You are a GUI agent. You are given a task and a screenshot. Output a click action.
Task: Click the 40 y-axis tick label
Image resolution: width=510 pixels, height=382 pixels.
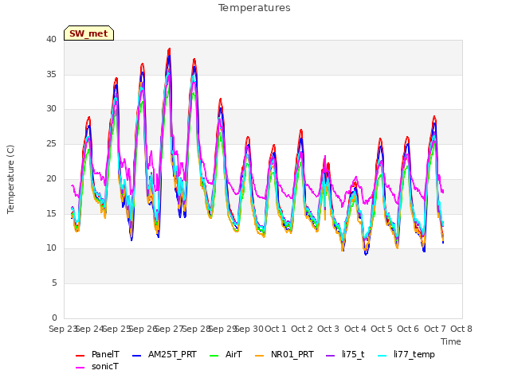click(x=51, y=39)
